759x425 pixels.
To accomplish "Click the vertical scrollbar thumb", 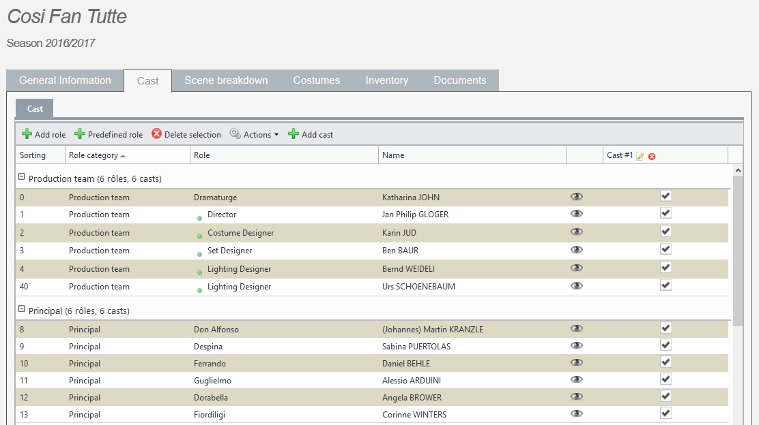I will [738, 251].
